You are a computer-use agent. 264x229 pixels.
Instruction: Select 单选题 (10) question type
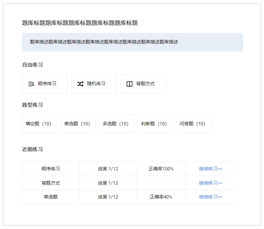78,124
